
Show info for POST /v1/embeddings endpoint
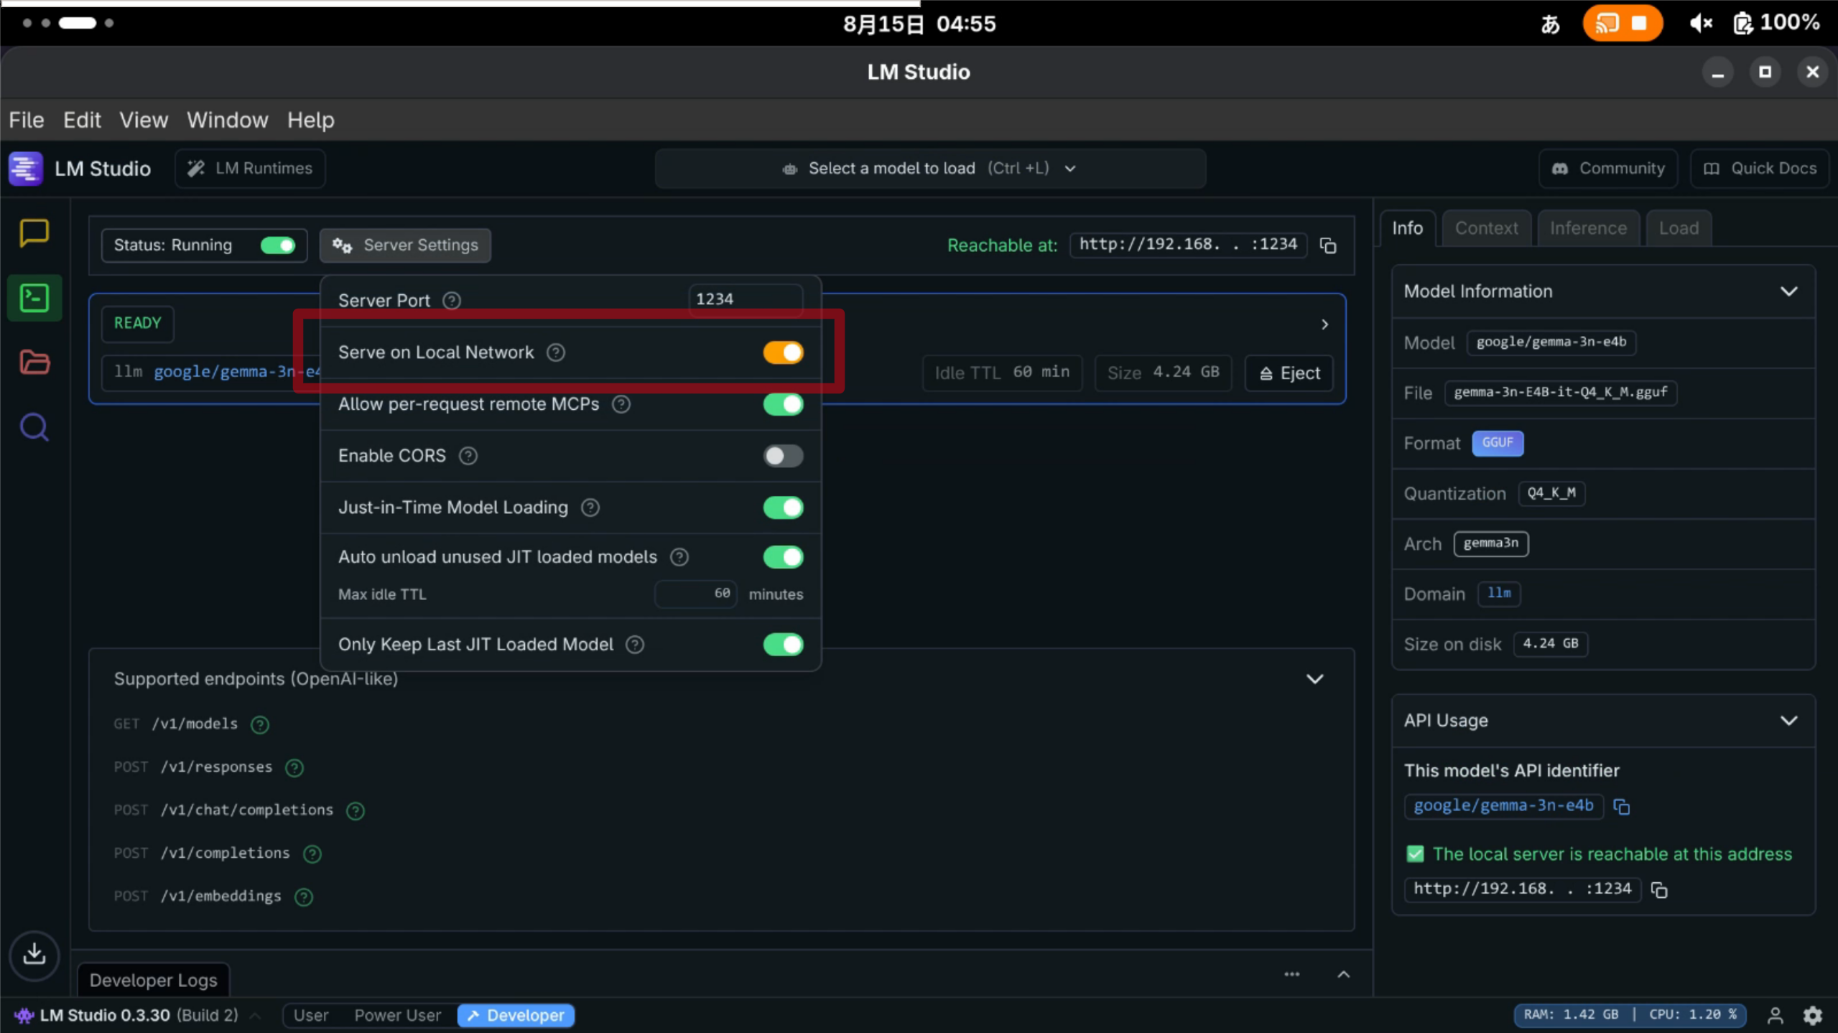click(x=303, y=897)
